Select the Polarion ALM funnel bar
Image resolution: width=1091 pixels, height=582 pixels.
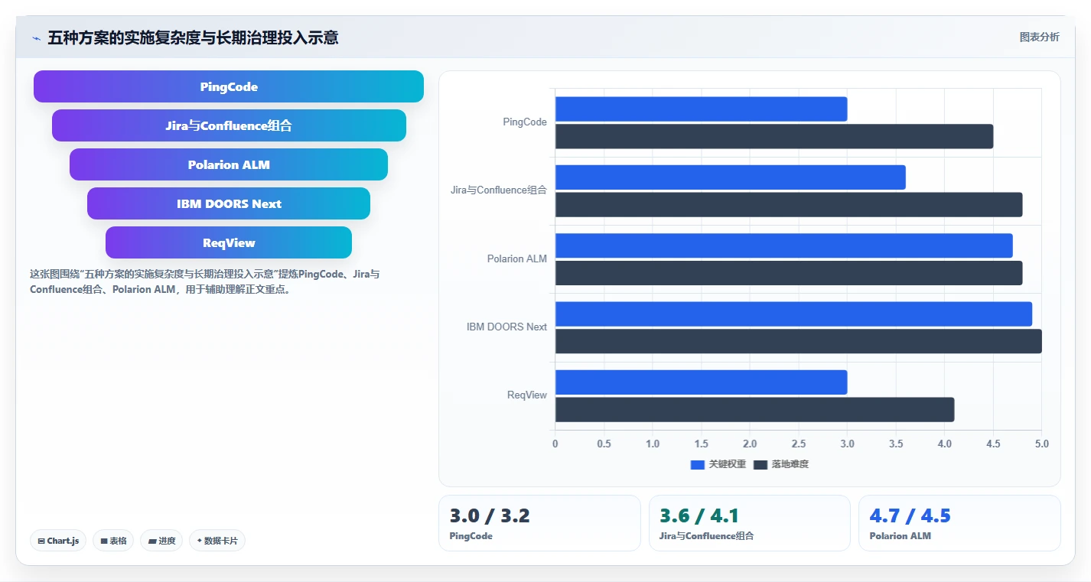coord(229,164)
